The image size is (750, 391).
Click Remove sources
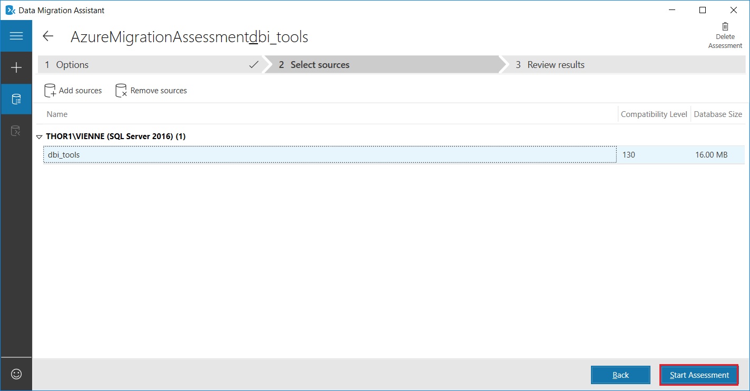[x=151, y=91]
